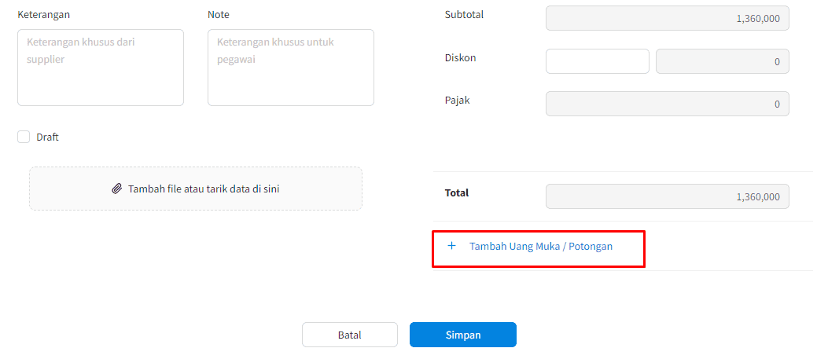Focus the Keterangan khusus dari supplier textarea
Viewport: 817px width, 359px height.
click(101, 68)
